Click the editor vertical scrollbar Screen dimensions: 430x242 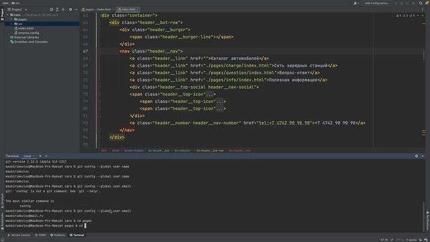coord(424,56)
